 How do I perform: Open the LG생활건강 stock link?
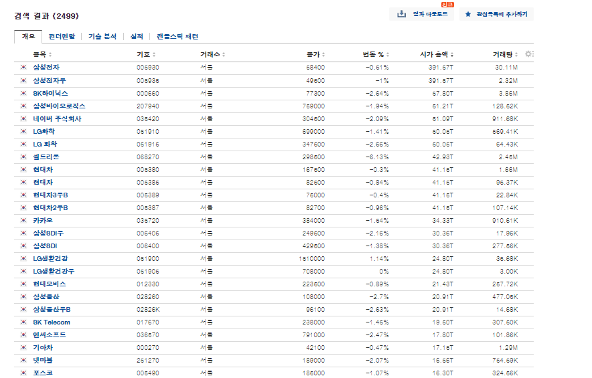click(x=51, y=259)
